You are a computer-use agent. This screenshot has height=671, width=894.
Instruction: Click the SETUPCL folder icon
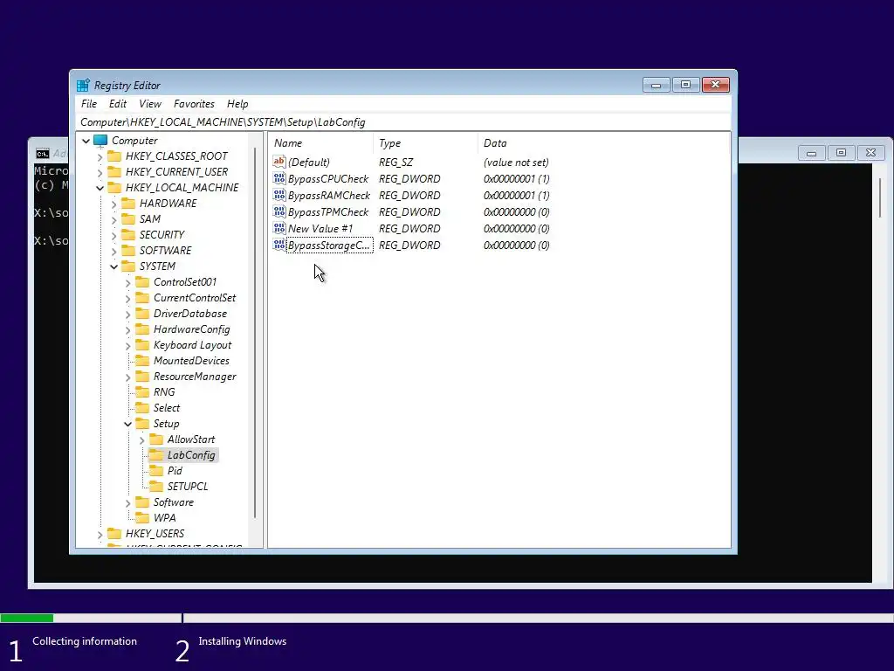pos(156,486)
